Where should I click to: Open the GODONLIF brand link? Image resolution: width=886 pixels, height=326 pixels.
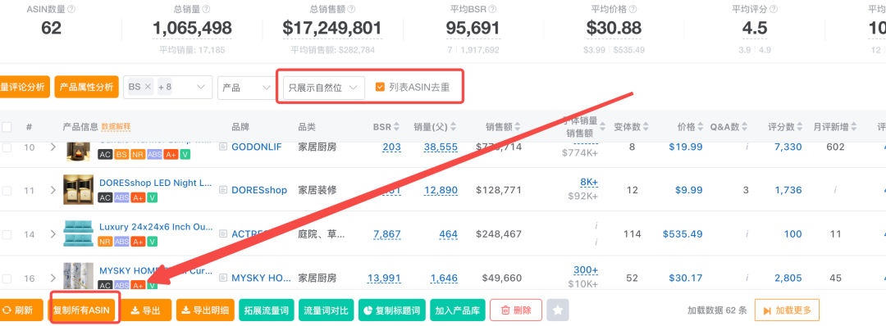pyautogui.click(x=257, y=147)
